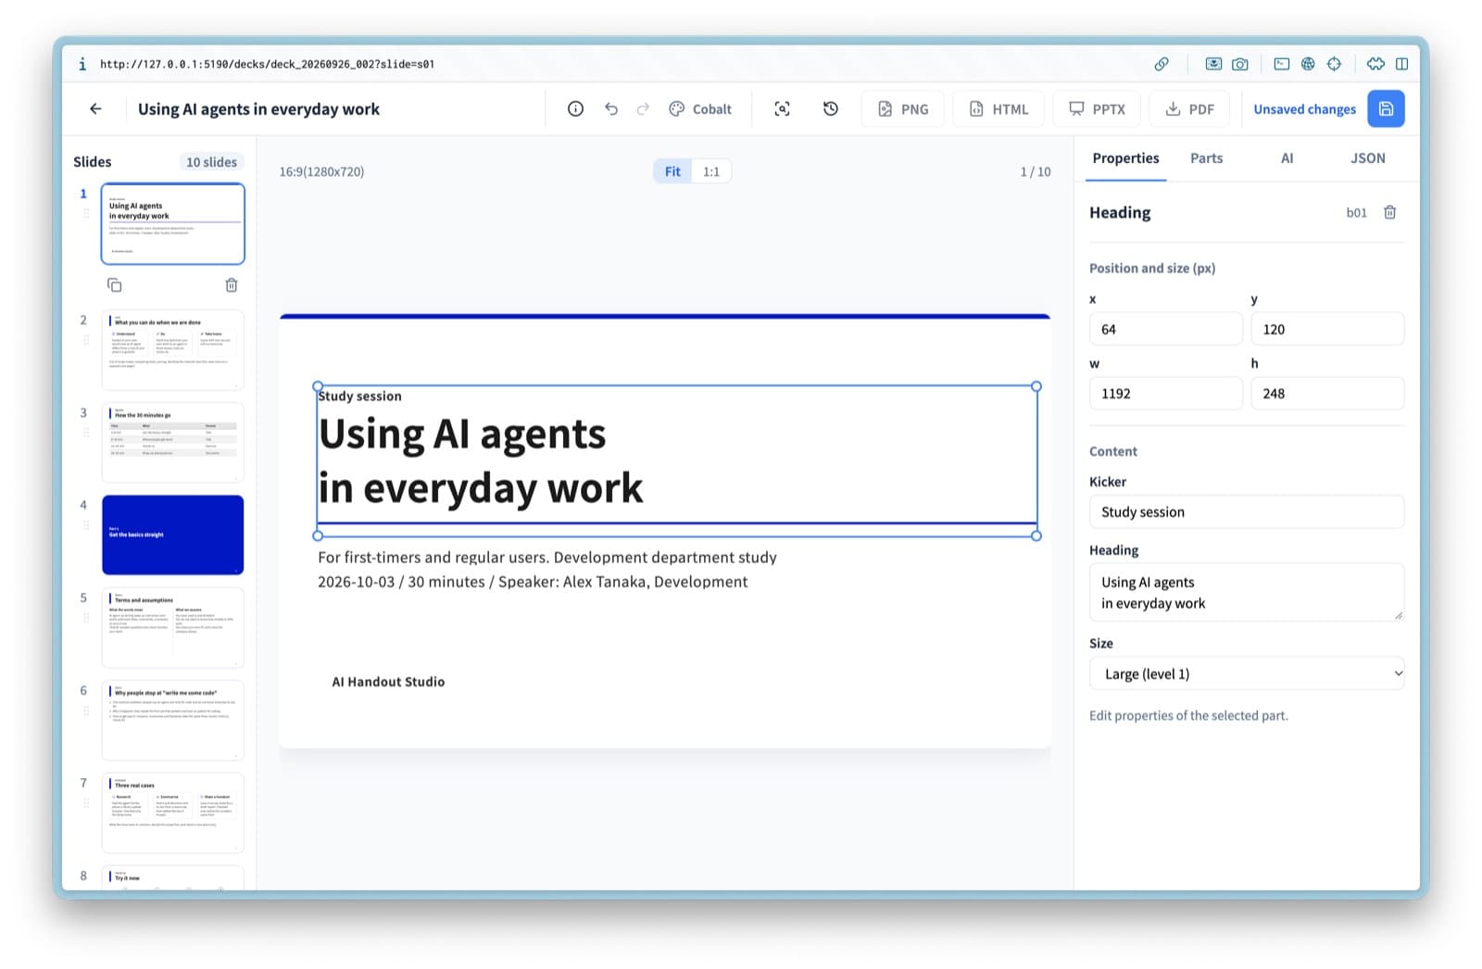Screen dimensions: 1482x969
Task: Delete slide 1 with the trash icon under it
Action: 232,285
